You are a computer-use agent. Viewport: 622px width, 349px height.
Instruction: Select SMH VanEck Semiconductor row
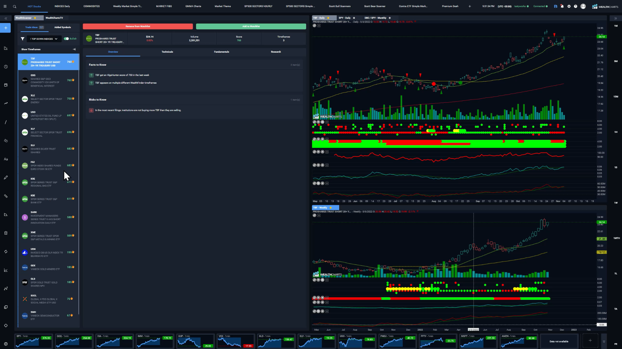click(48, 316)
